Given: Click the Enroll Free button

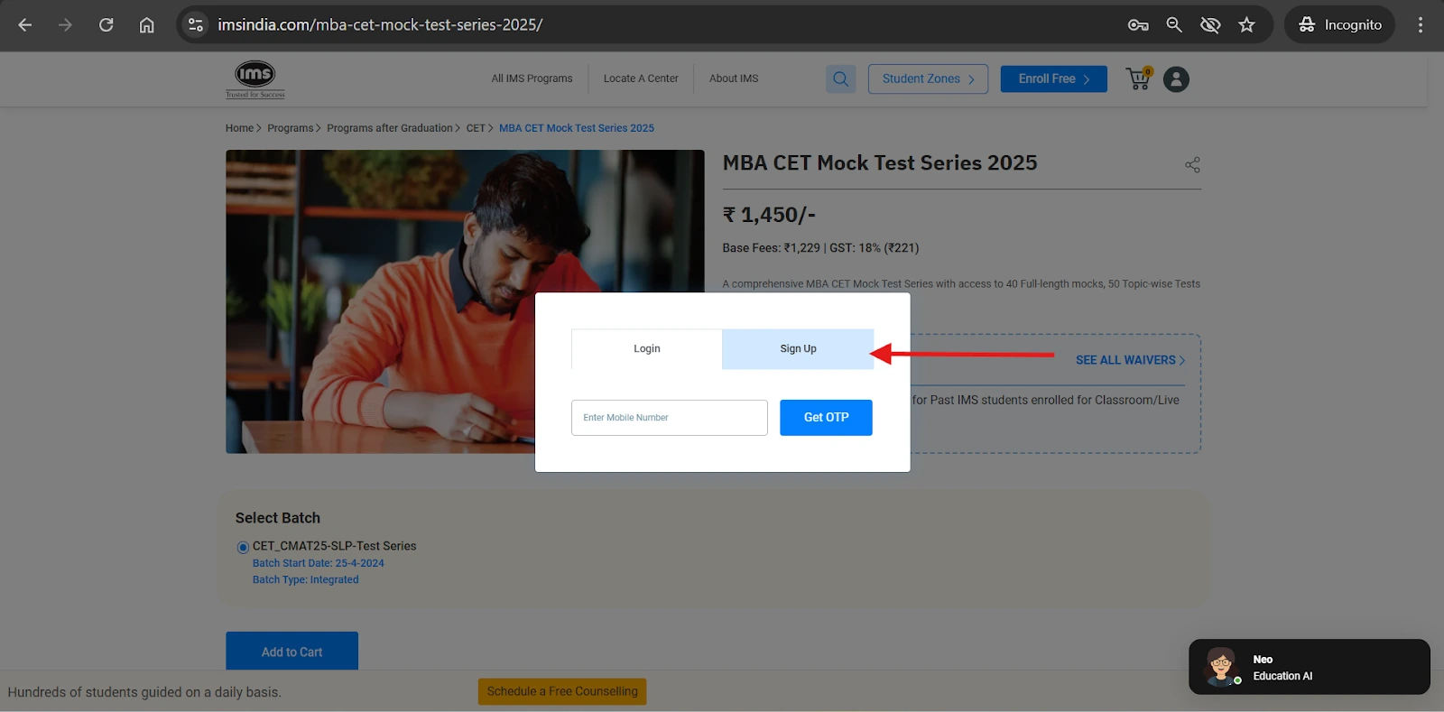Looking at the screenshot, I should (x=1053, y=79).
